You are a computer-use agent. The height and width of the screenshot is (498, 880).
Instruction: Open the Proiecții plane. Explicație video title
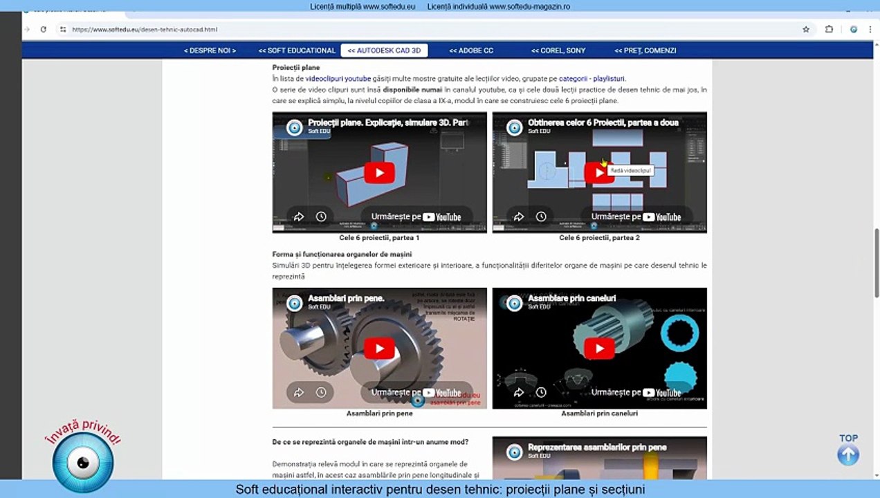point(388,122)
